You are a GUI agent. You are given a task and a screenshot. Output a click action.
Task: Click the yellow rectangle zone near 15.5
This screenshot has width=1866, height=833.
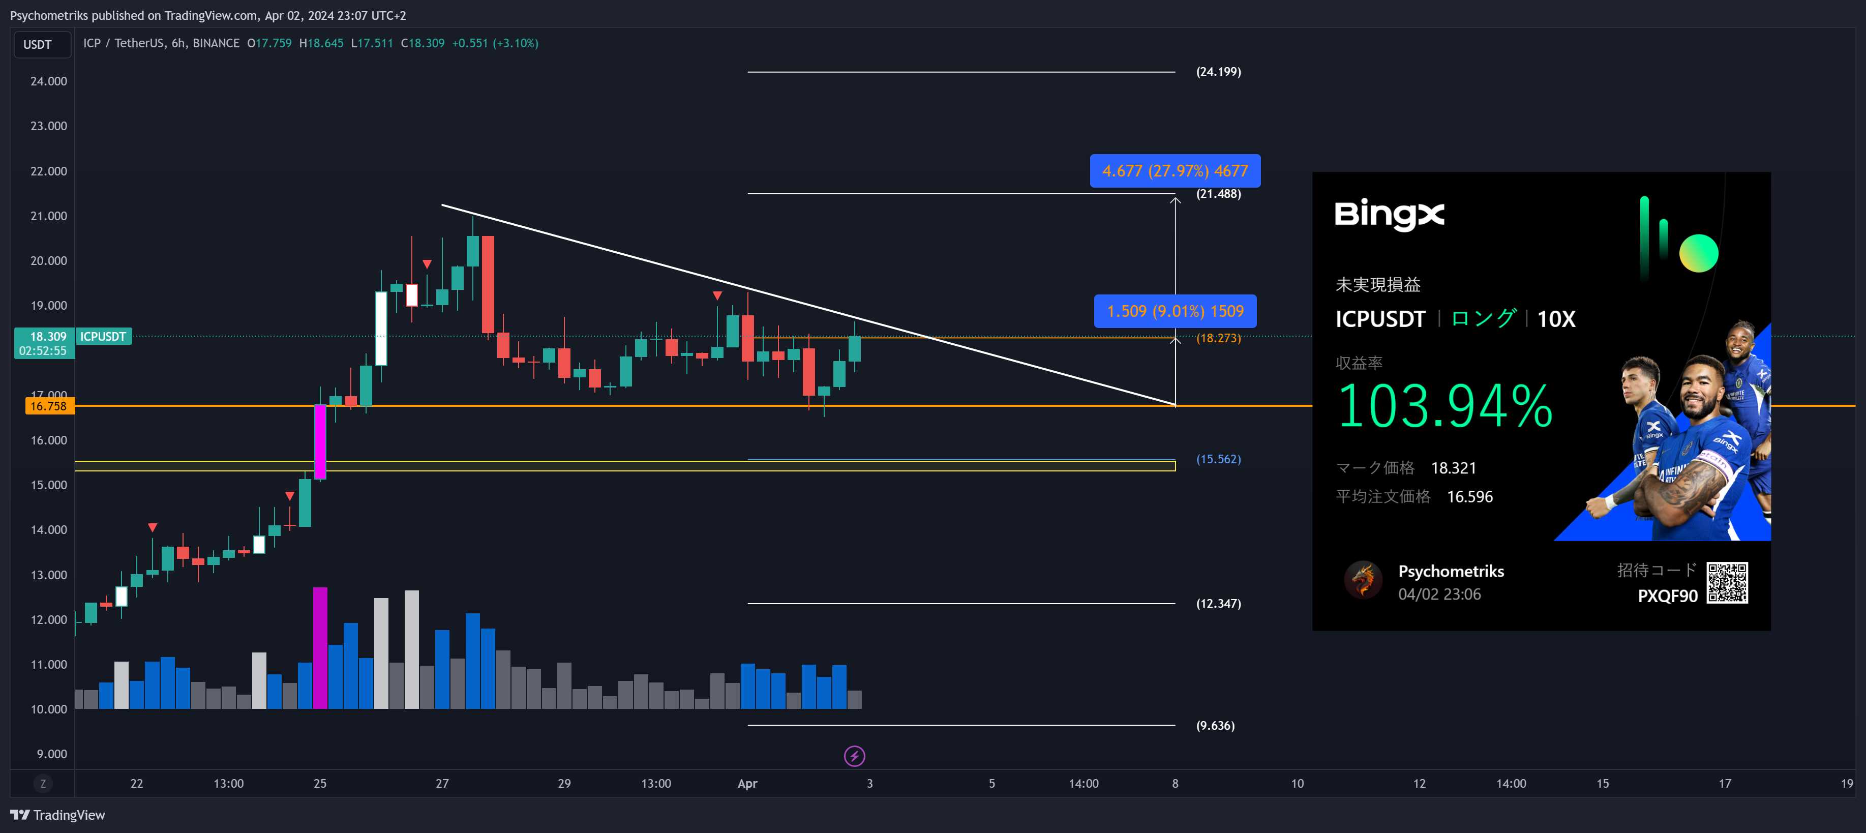[x=625, y=466]
